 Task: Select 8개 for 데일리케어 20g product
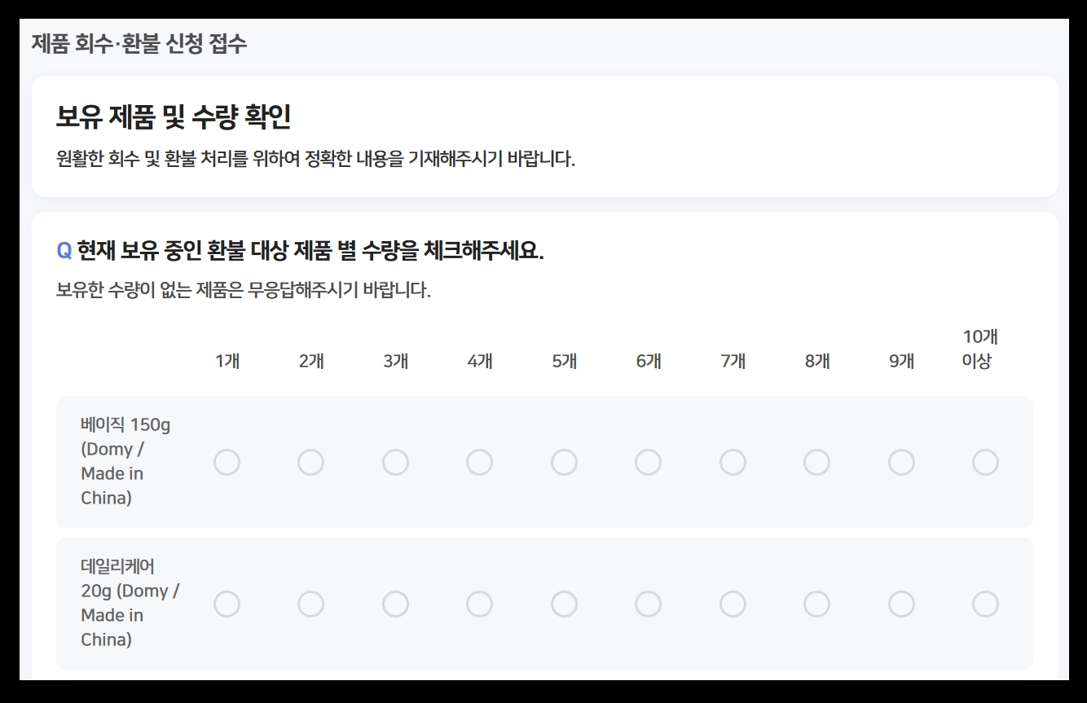[817, 604]
